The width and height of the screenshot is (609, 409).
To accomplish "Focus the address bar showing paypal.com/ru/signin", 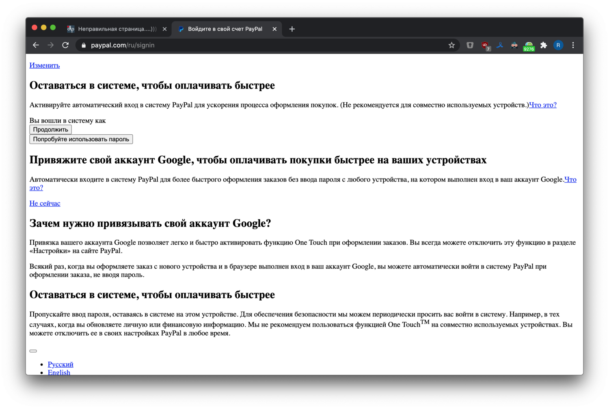I will click(268, 45).
